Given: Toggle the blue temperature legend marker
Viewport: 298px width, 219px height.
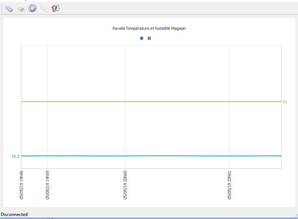Looking at the screenshot, I should 142,38.
